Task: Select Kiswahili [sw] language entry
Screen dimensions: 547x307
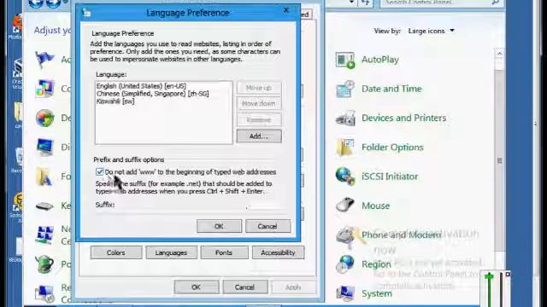Action: pyautogui.click(x=115, y=101)
